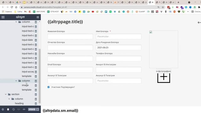Open the navigator layers icon in bottom toolbar
Screen dimensions: 201x113
pos(8,110)
